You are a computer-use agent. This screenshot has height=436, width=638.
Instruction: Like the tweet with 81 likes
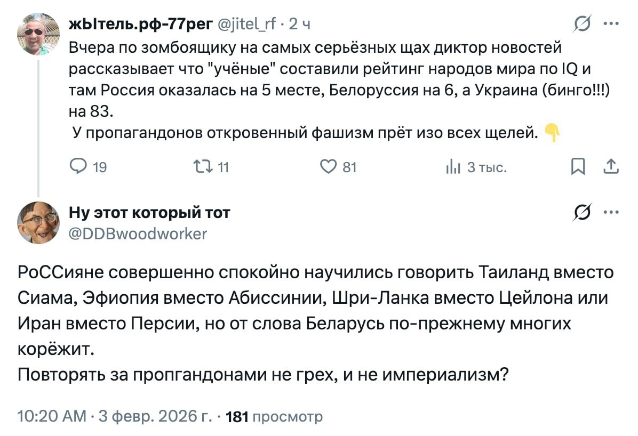[327, 167]
